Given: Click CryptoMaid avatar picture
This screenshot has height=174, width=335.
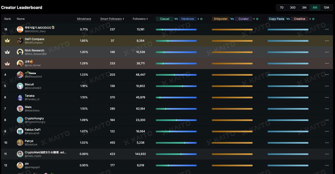Looking at the screenshot, I should (x=20, y=154).
